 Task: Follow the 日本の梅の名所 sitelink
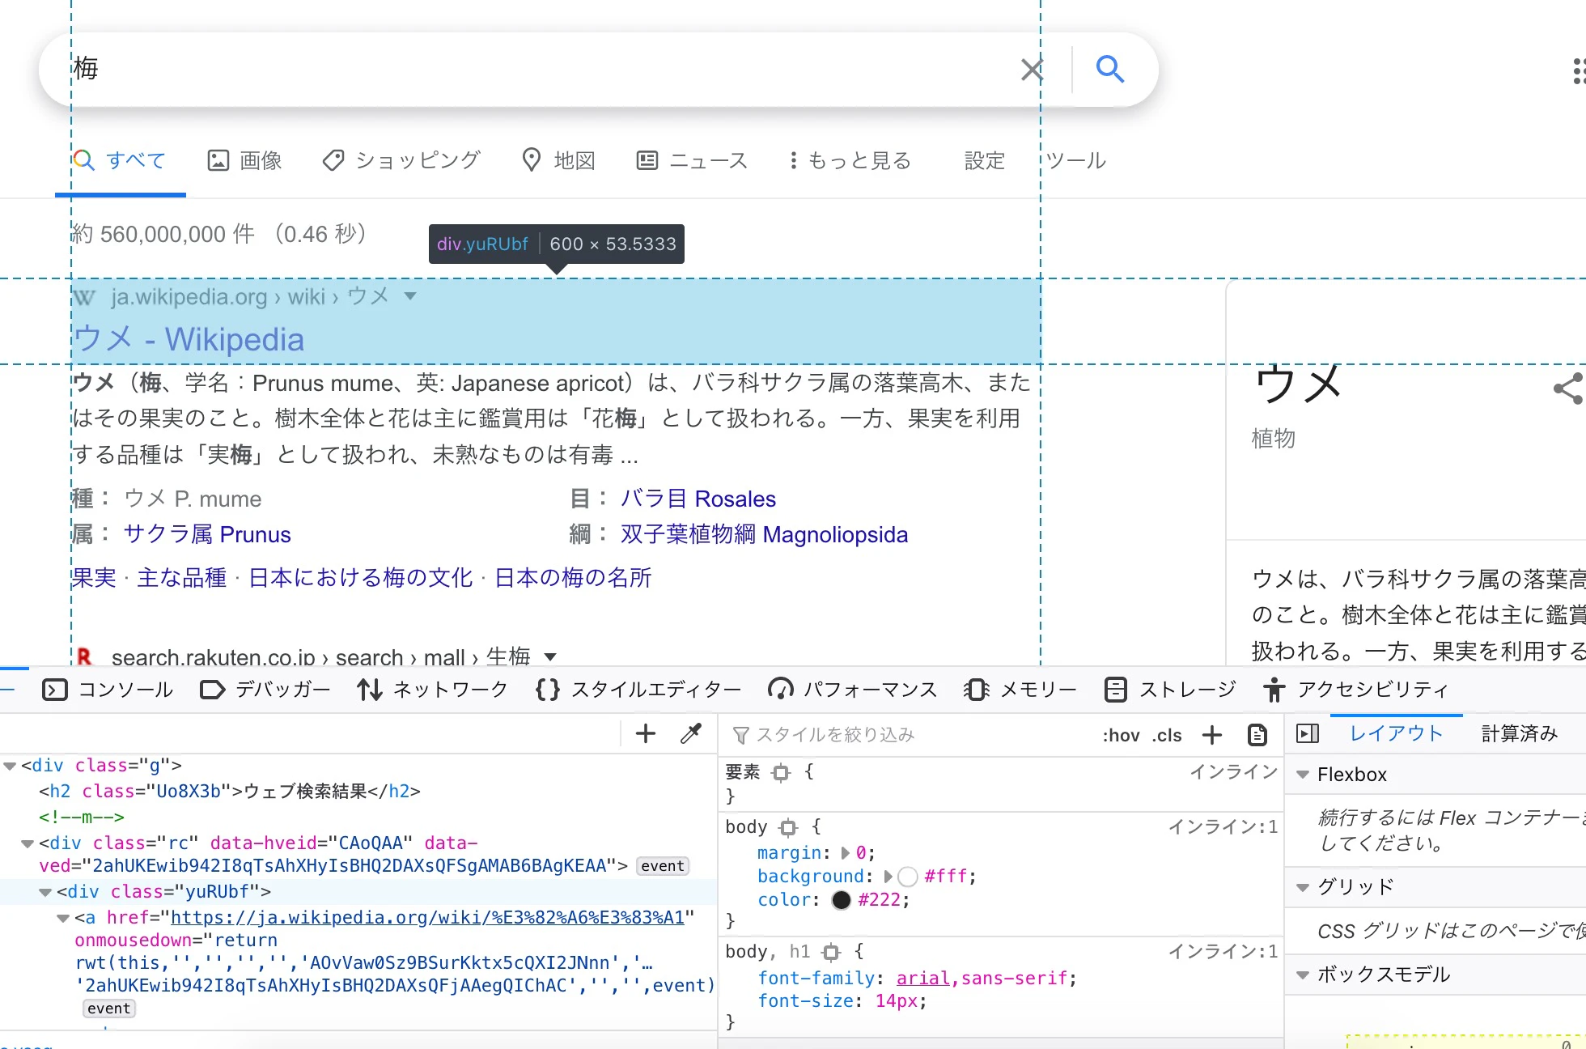pos(573,578)
